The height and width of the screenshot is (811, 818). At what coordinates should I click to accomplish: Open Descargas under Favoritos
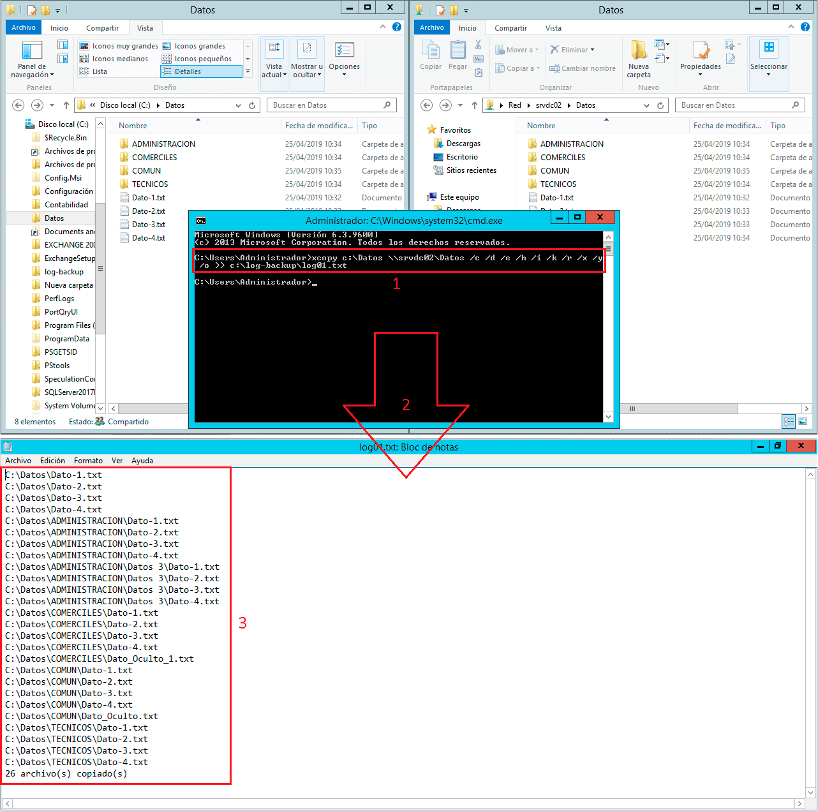click(x=464, y=144)
